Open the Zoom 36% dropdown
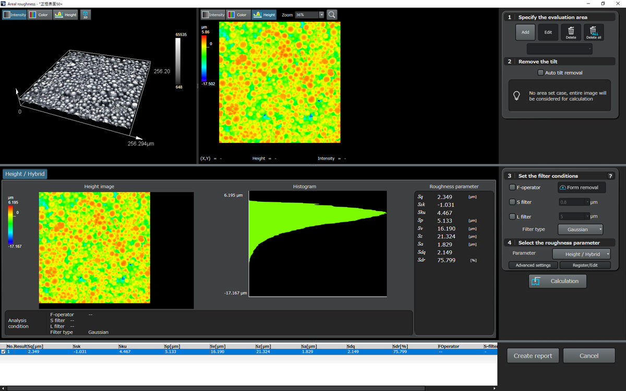The height and width of the screenshot is (391, 626). pyautogui.click(x=321, y=15)
